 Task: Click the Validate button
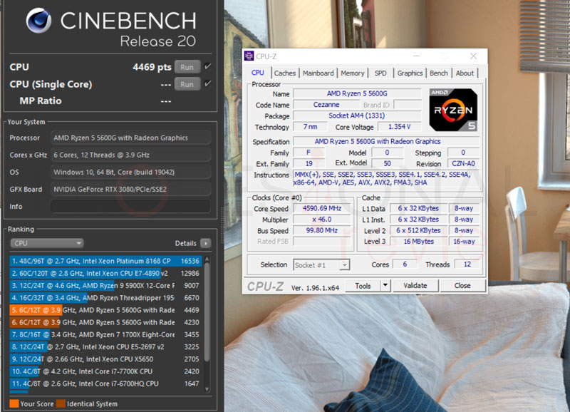[x=415, y=285]
